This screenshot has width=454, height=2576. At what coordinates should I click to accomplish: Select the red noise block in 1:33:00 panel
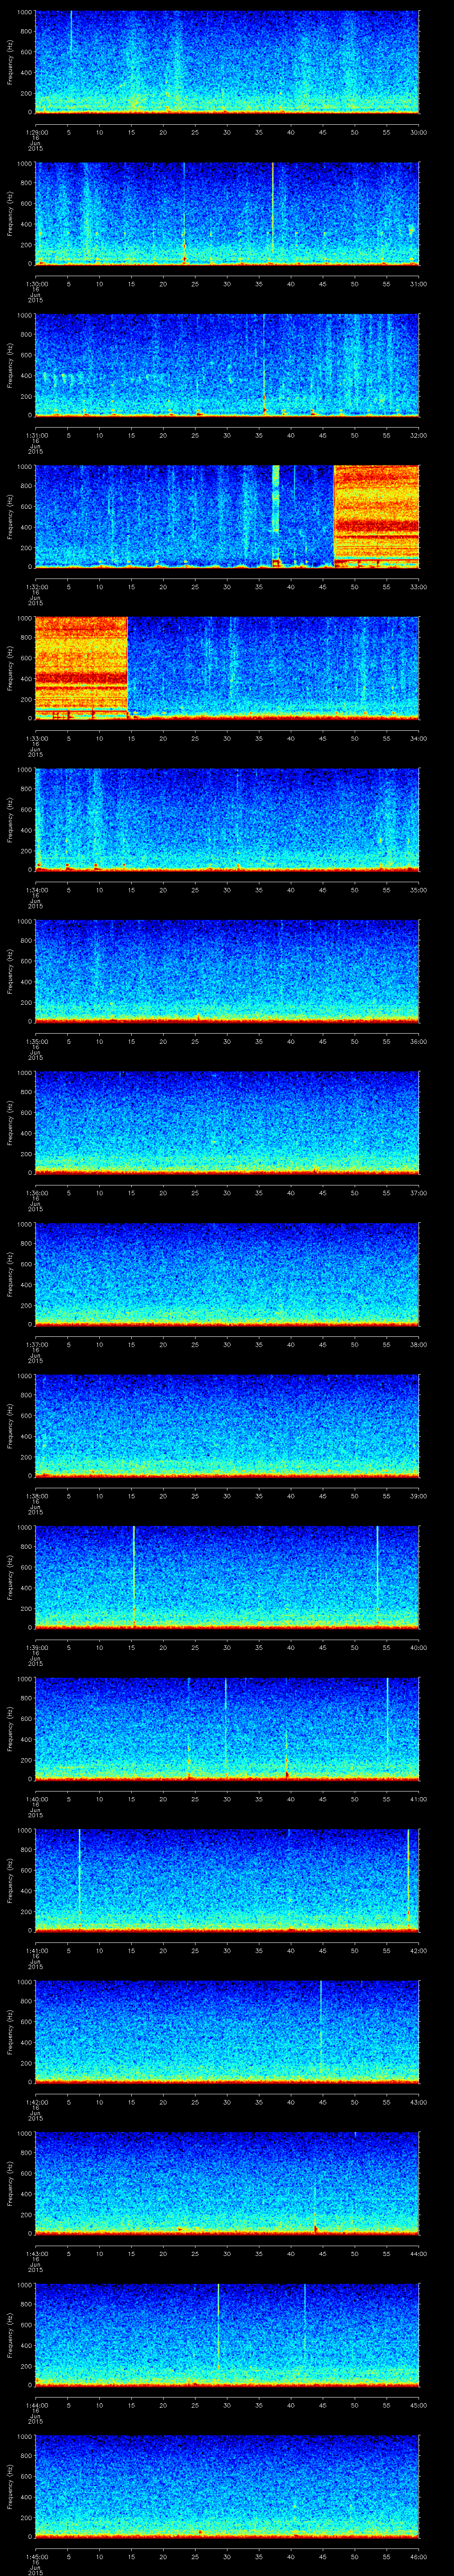(x=82, y=668)
